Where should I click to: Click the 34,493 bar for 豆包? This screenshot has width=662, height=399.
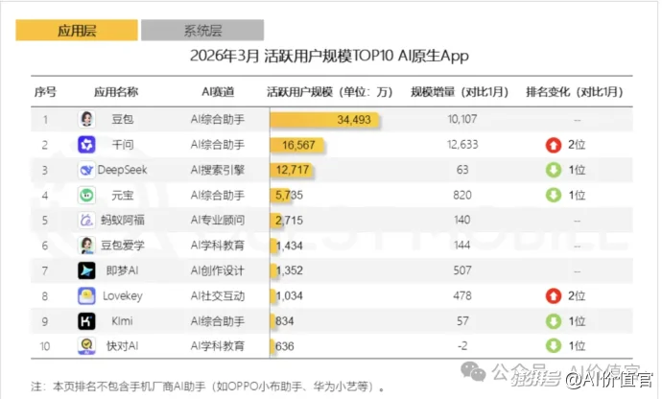pyautogui.click(x=324, y=120)
